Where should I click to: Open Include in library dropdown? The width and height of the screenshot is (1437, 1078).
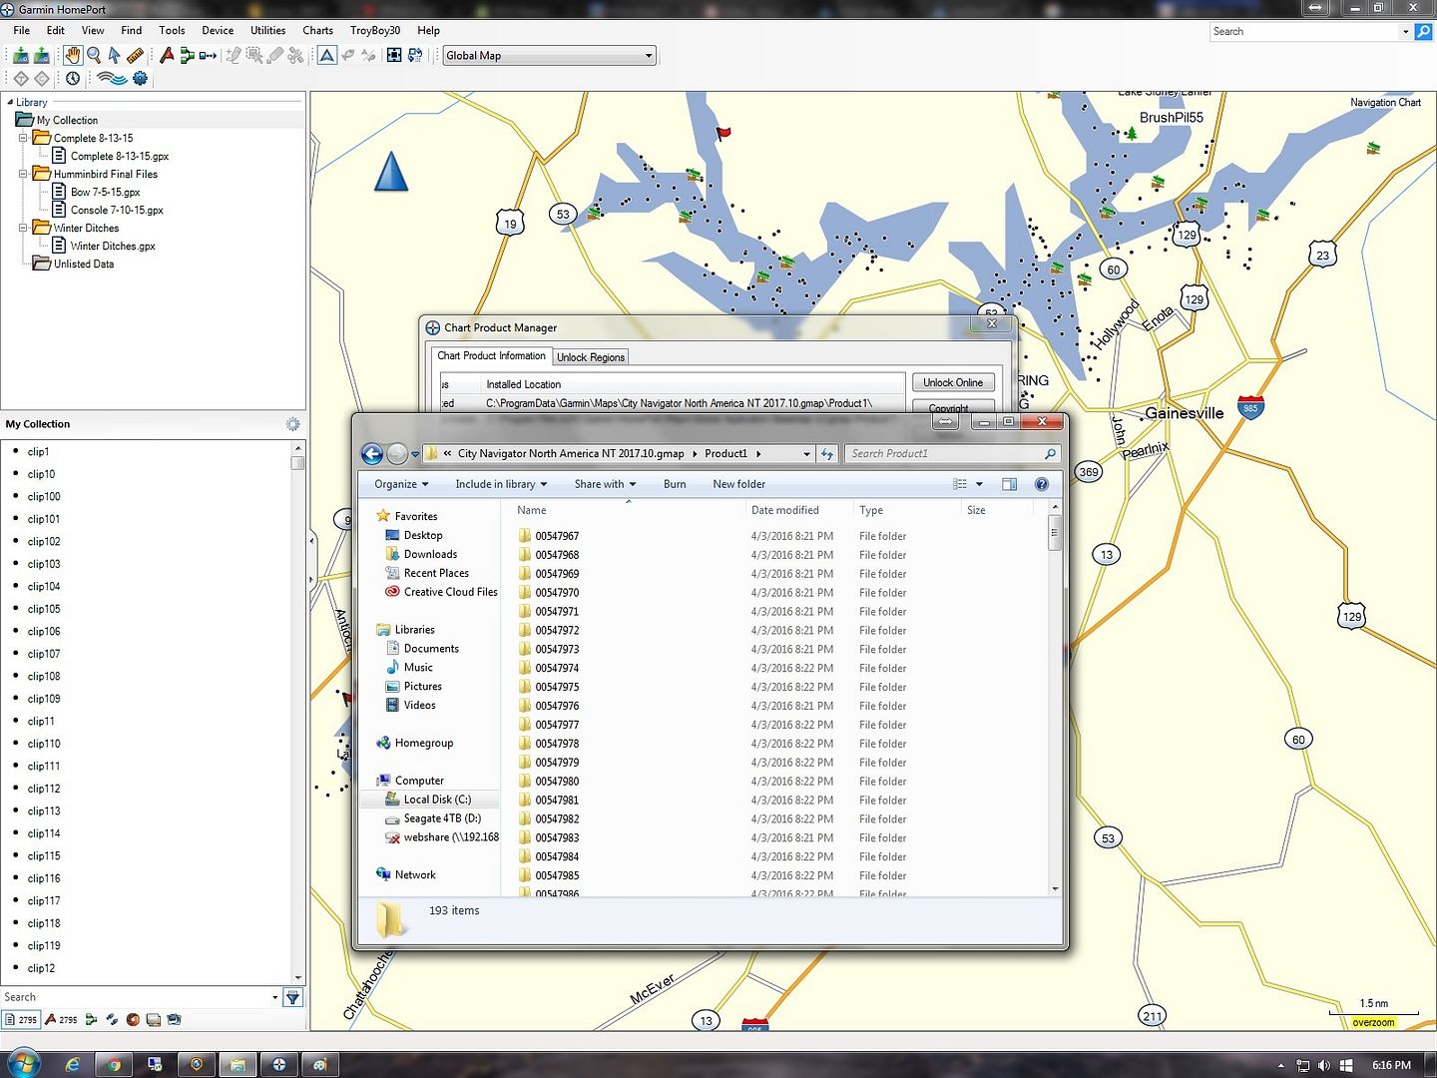click(x=501, y=484)
